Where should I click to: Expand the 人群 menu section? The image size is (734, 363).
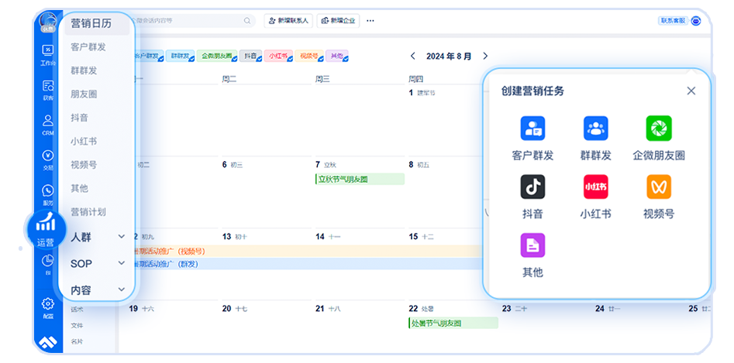click(97, 237)
